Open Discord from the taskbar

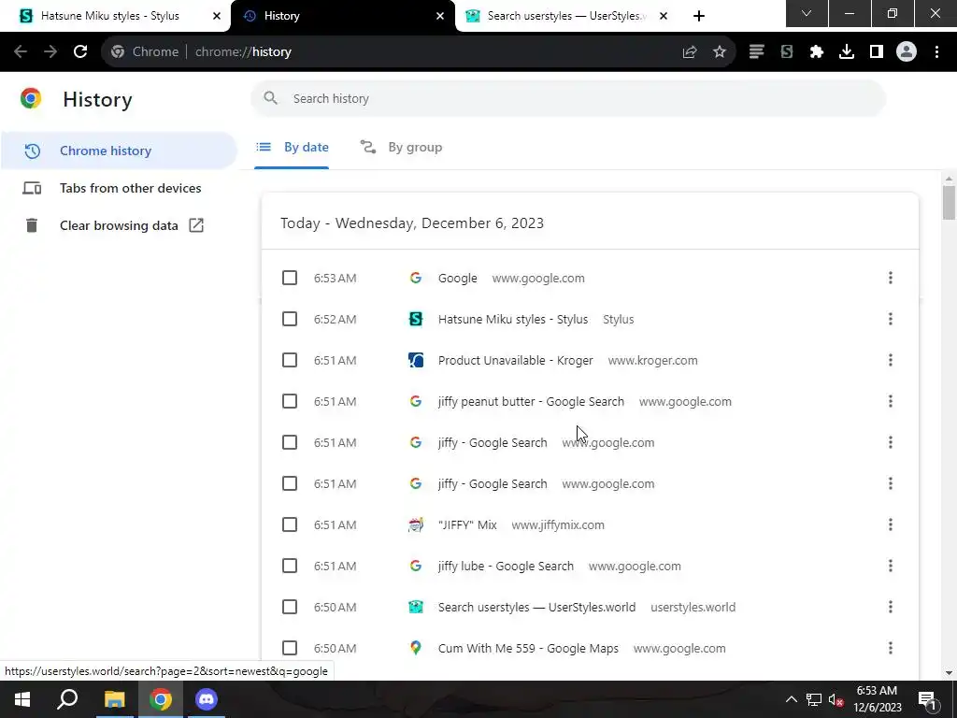coord(207,699)
